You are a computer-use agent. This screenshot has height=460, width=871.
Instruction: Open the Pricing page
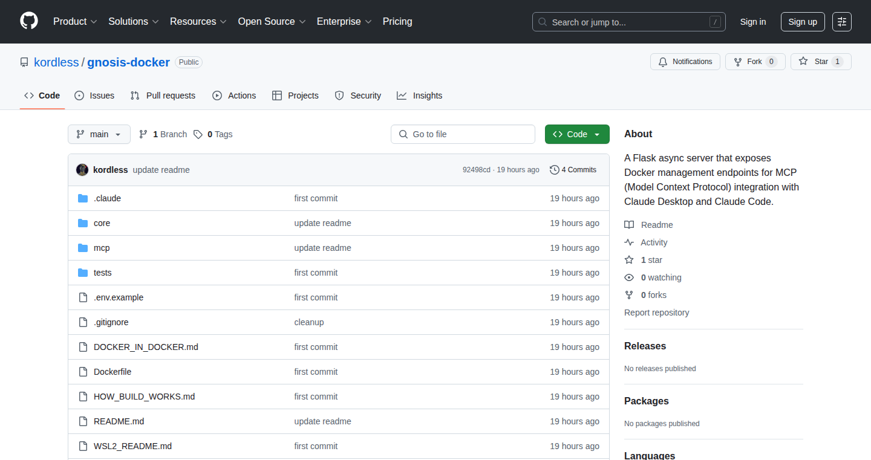point(397,22)
